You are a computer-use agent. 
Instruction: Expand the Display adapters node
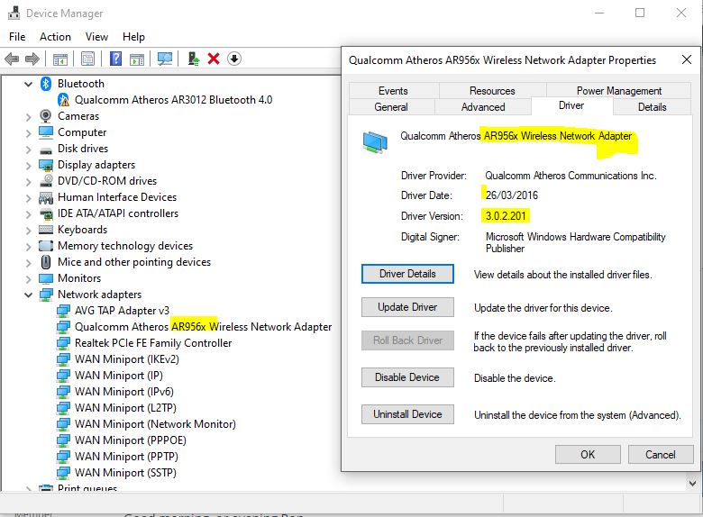[28, 166]
